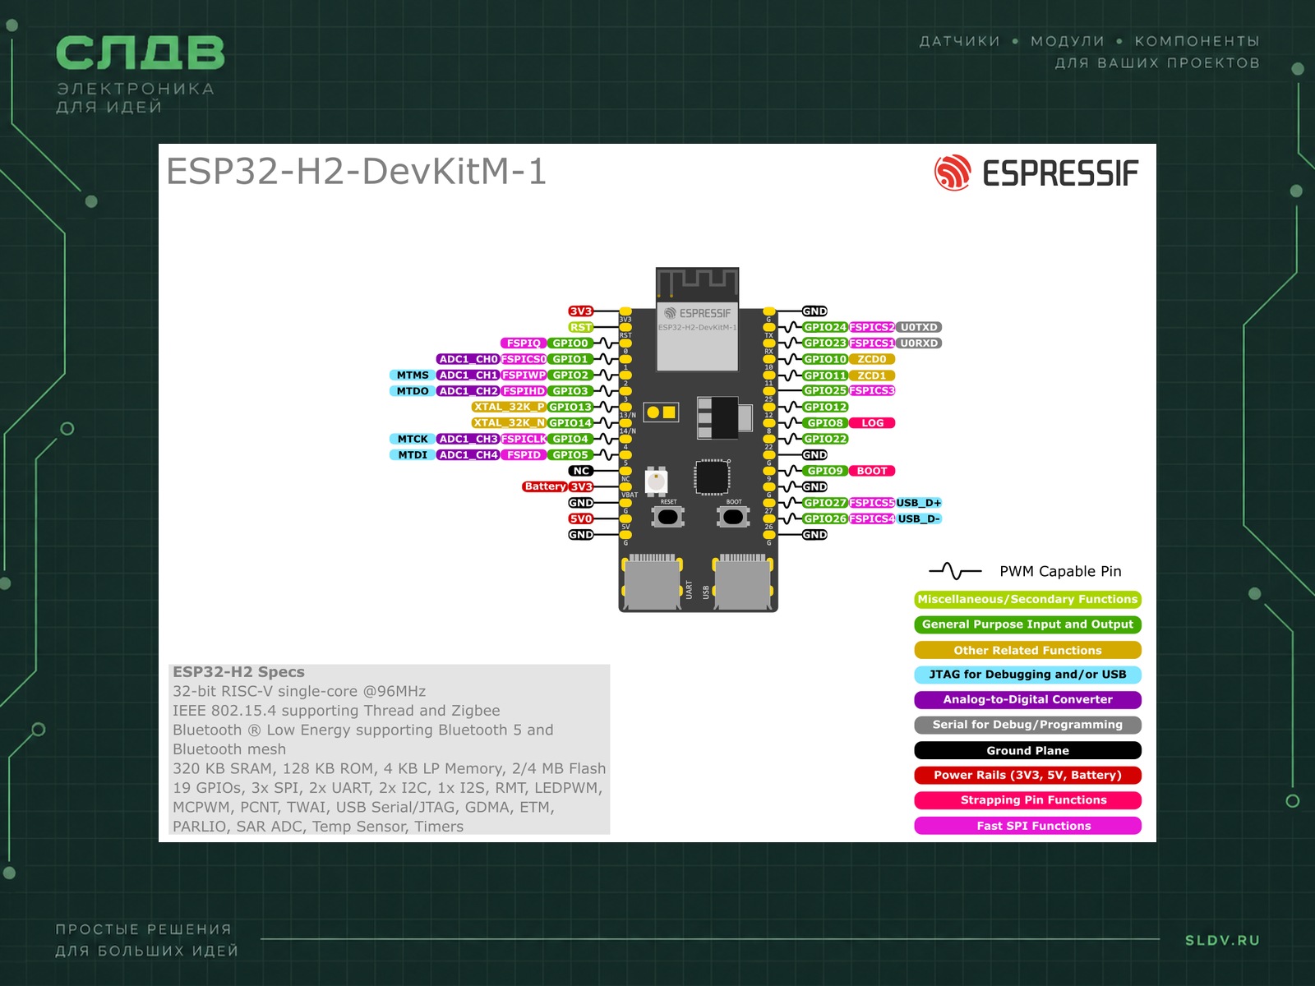
Task: Click the U0TXD serial label
Action: (919, 327)
